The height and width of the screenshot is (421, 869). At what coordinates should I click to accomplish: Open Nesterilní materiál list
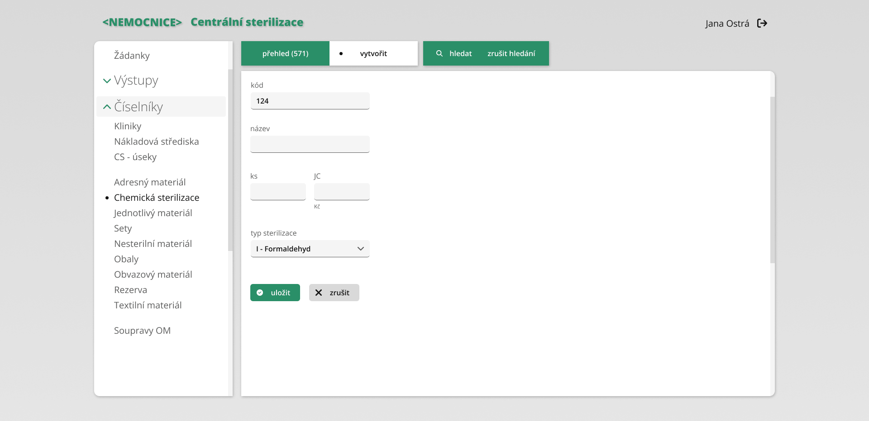pos(153,244)
